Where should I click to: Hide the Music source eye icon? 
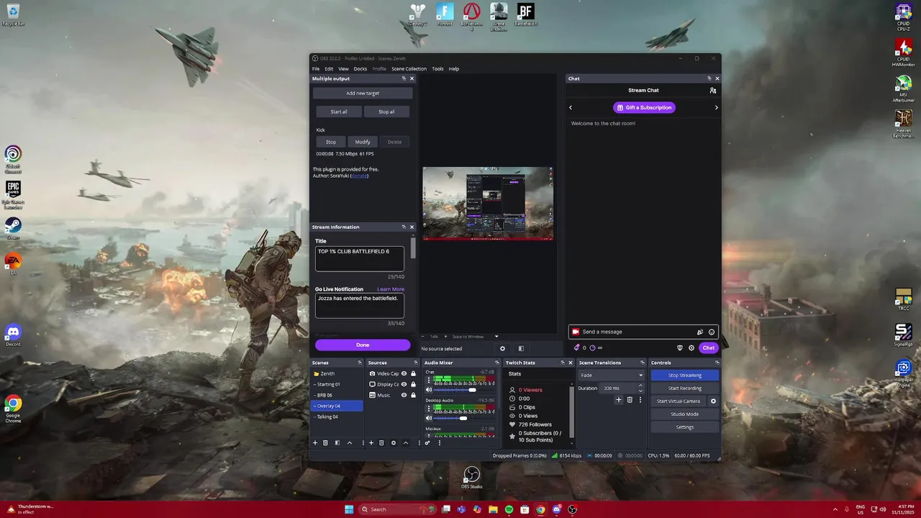click(404, 395)
